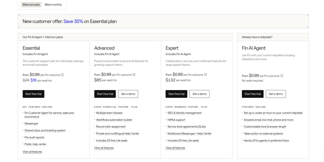324x162 pixels.
Task: Click Takes action on external systems
Action: 263,134
